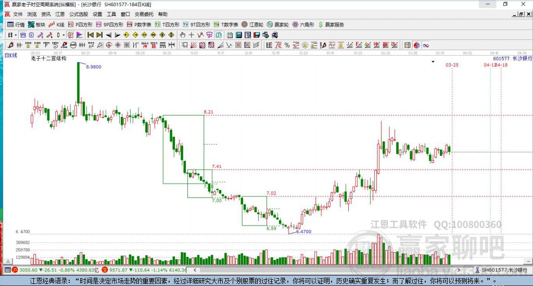
Task: Expand the dropdown next to 0 icon
Action: tap(64, 35)
